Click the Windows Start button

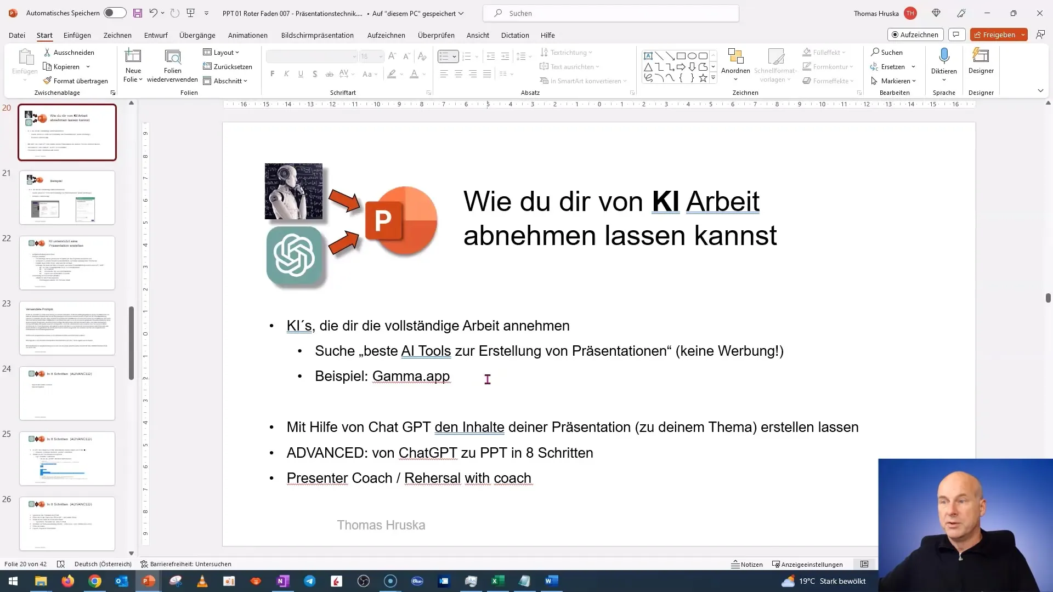tap(13, 581)
